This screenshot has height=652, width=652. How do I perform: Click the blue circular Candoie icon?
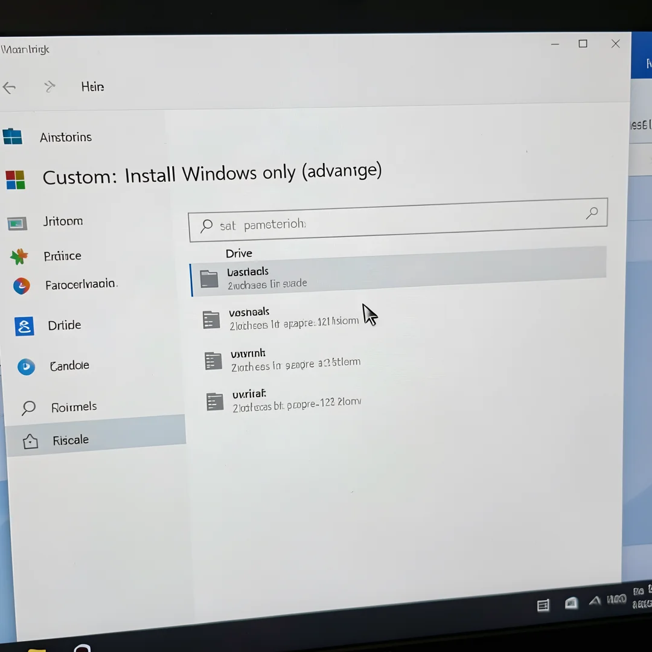(26, 367)
